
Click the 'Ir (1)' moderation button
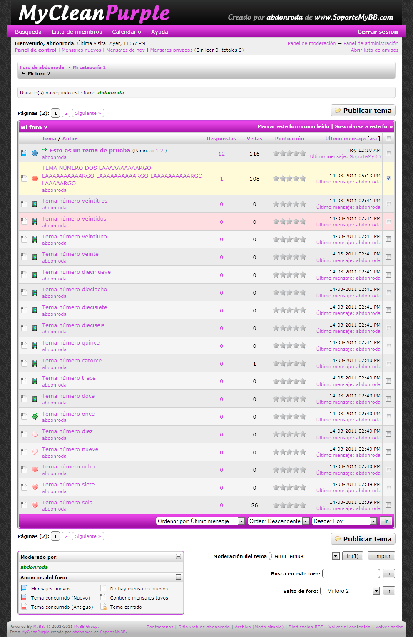353,556
